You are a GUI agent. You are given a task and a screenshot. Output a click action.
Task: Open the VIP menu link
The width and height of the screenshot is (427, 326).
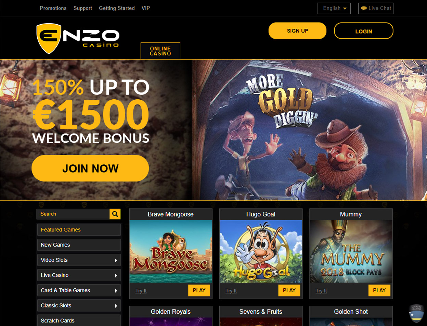tap(146, 8)
